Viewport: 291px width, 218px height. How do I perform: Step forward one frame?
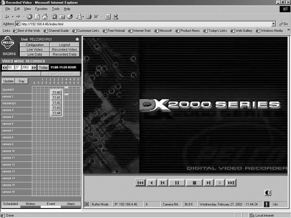point(208,183)
